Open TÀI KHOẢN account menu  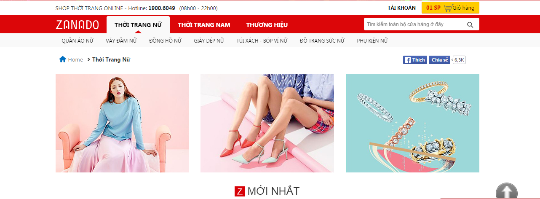tap(402, 8)
